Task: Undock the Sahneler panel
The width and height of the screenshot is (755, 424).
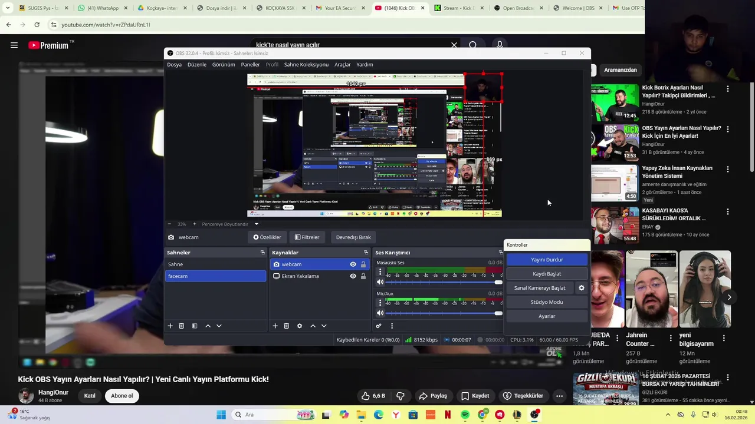Action: pyautogui.click(x=262, y=253)
